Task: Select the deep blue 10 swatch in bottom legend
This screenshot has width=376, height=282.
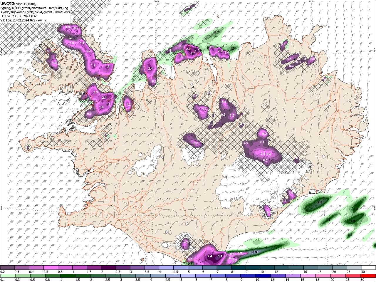Action: pyautogui.click(x=263, y=276)
